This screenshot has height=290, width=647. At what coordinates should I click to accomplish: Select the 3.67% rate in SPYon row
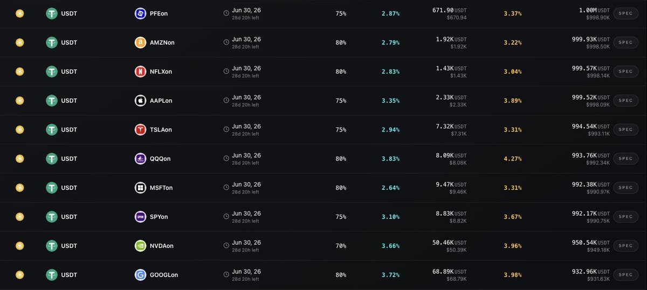(x=512, y=217)
